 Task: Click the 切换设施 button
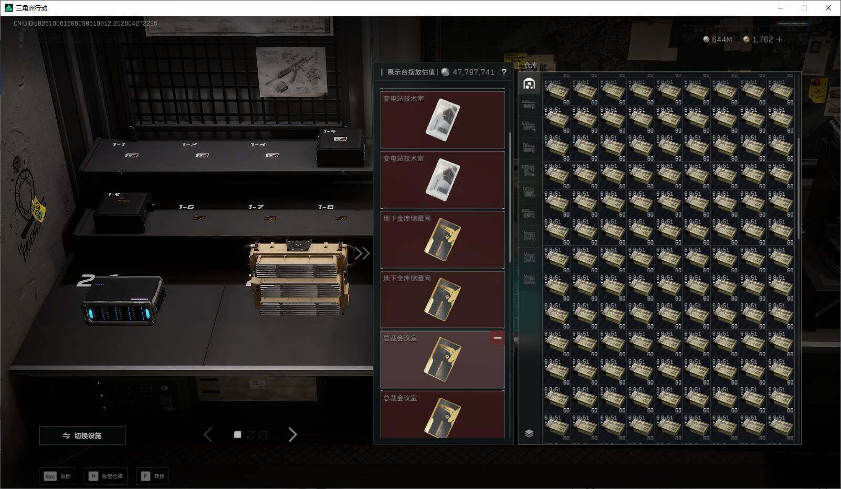82,435
